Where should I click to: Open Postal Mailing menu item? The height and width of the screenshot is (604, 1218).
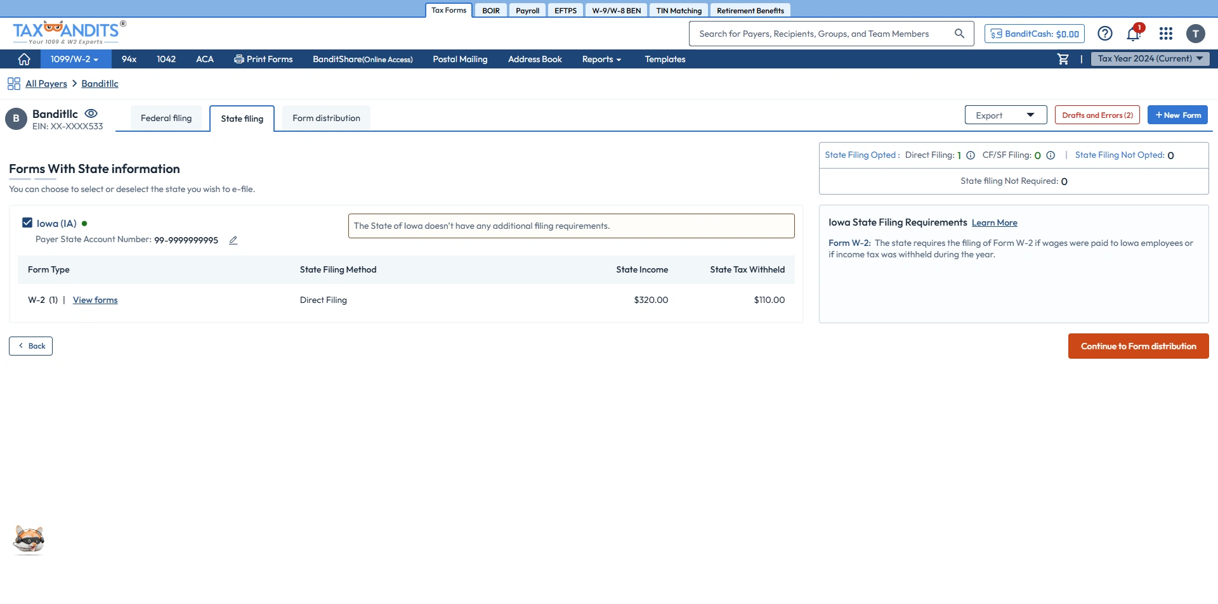click(460, 59)
